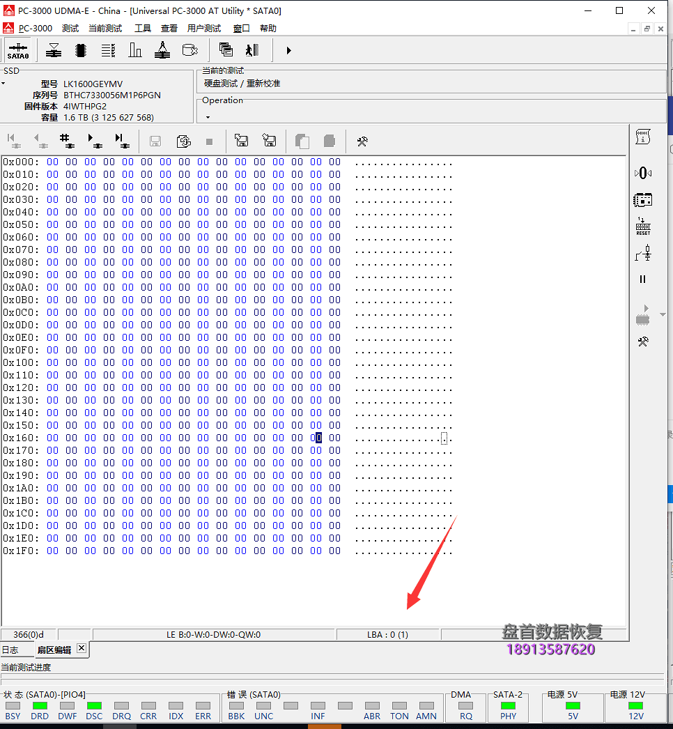The height and width of the screenshot is (729, 673).
Task: Click the grey chip-with-arrow icon in sidebar
Action: (x=643, y=315)
